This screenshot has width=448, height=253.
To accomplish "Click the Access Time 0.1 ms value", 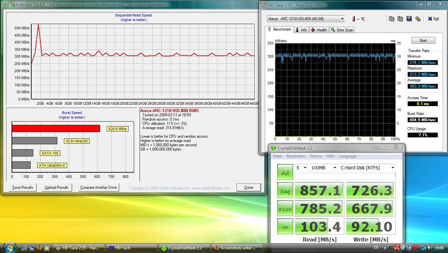I will click(423, 103).
